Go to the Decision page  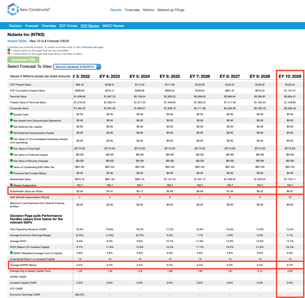tap(16, 26)
